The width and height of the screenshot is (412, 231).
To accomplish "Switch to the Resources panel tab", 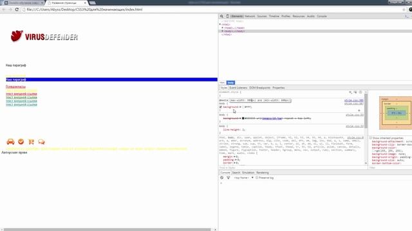I will coord(299,16).
